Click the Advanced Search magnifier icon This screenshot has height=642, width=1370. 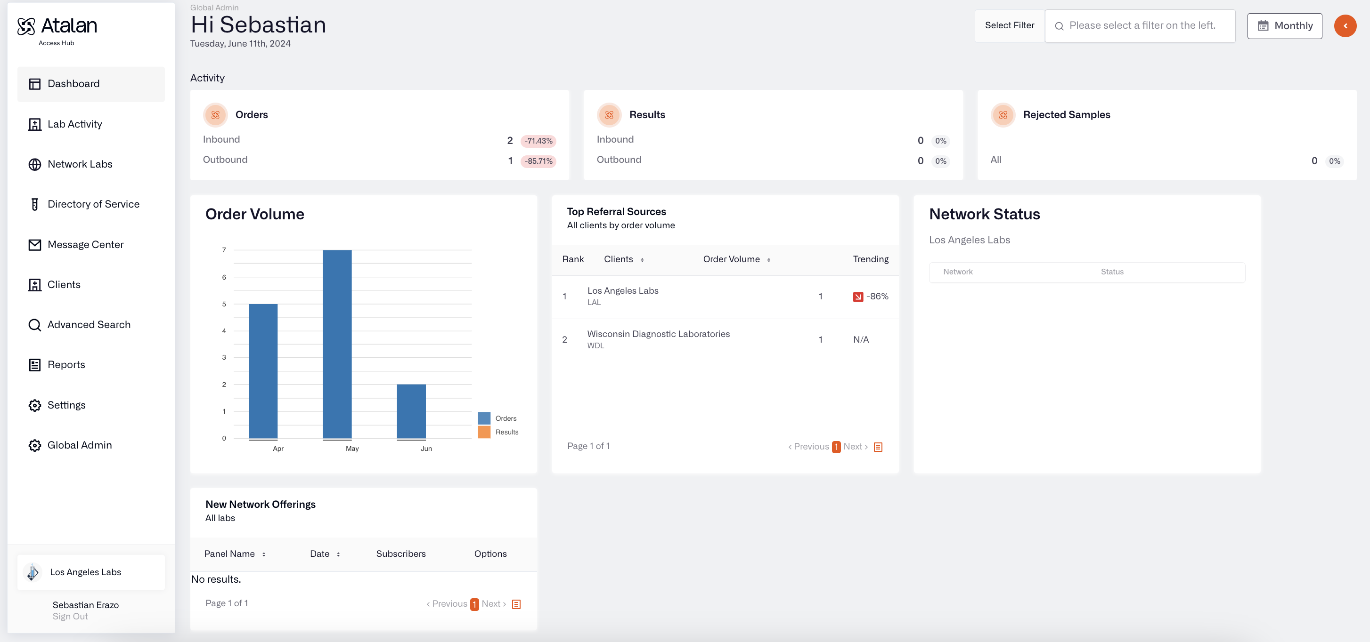pos(34,325)
